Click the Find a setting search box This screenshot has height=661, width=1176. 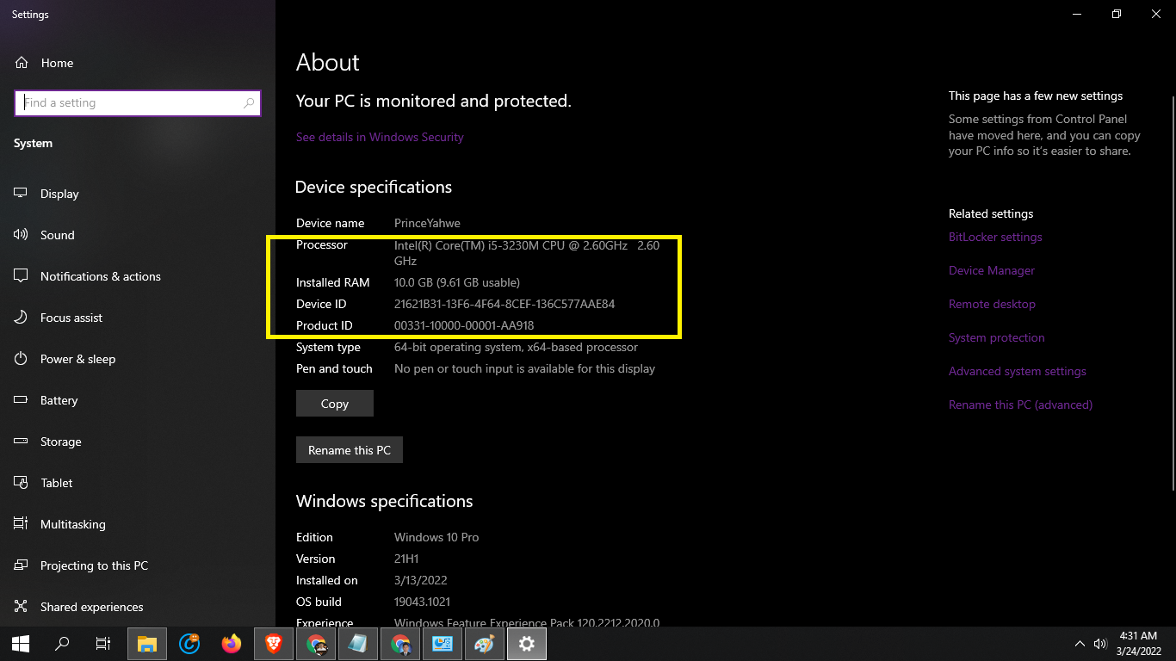tap(138, 102)
